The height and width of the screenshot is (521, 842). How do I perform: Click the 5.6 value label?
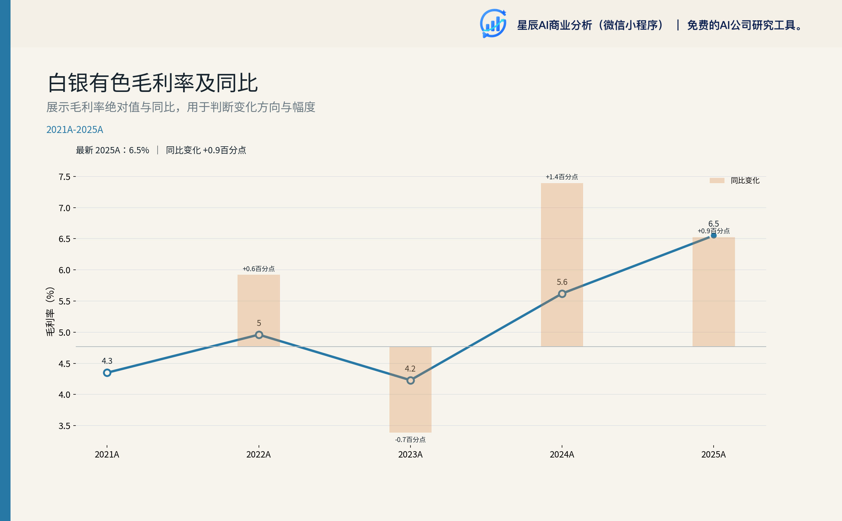[562, 282]
